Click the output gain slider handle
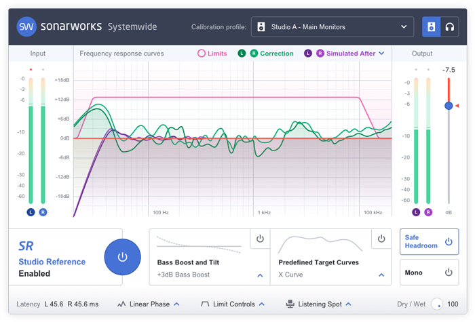The width and height of the screenshot is (475, 322). click(x=449, y=106)
